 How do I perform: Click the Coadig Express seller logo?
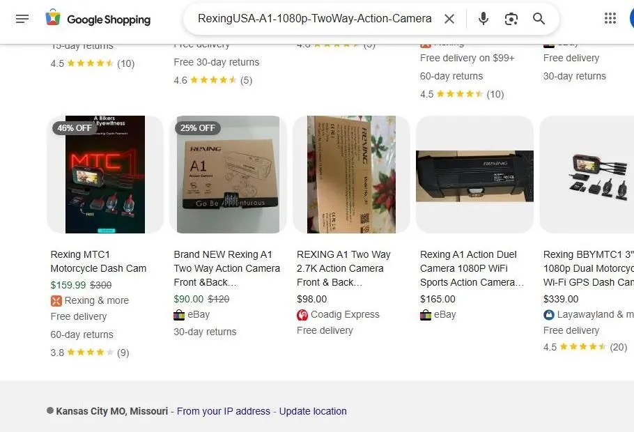point(302,314)
